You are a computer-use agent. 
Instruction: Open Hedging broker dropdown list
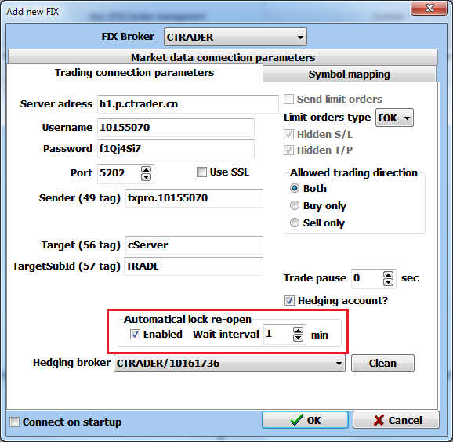(230, 364)
